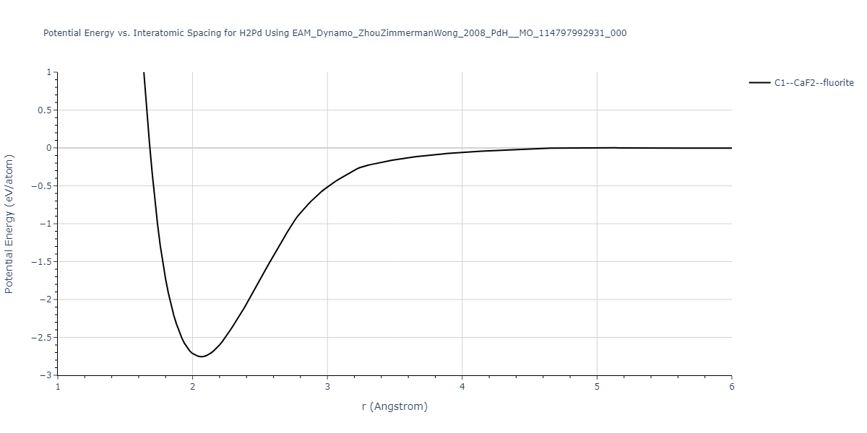Click the y-axis tick label 0
The image size is (867, 433).
click(48, 148)
